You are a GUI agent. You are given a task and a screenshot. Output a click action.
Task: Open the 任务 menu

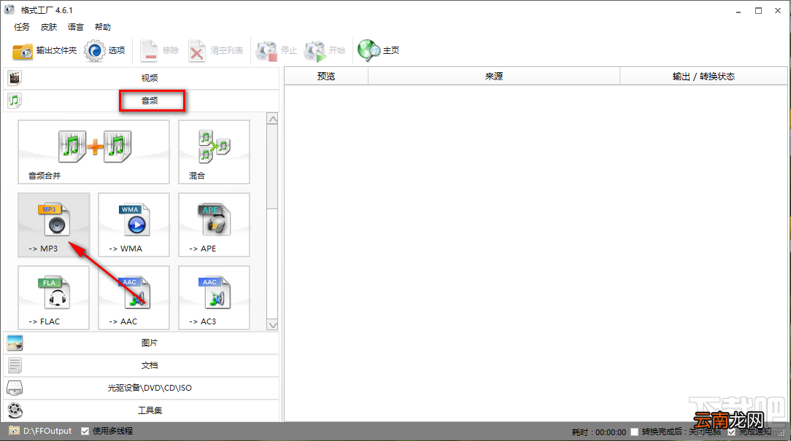click(22, 27)
